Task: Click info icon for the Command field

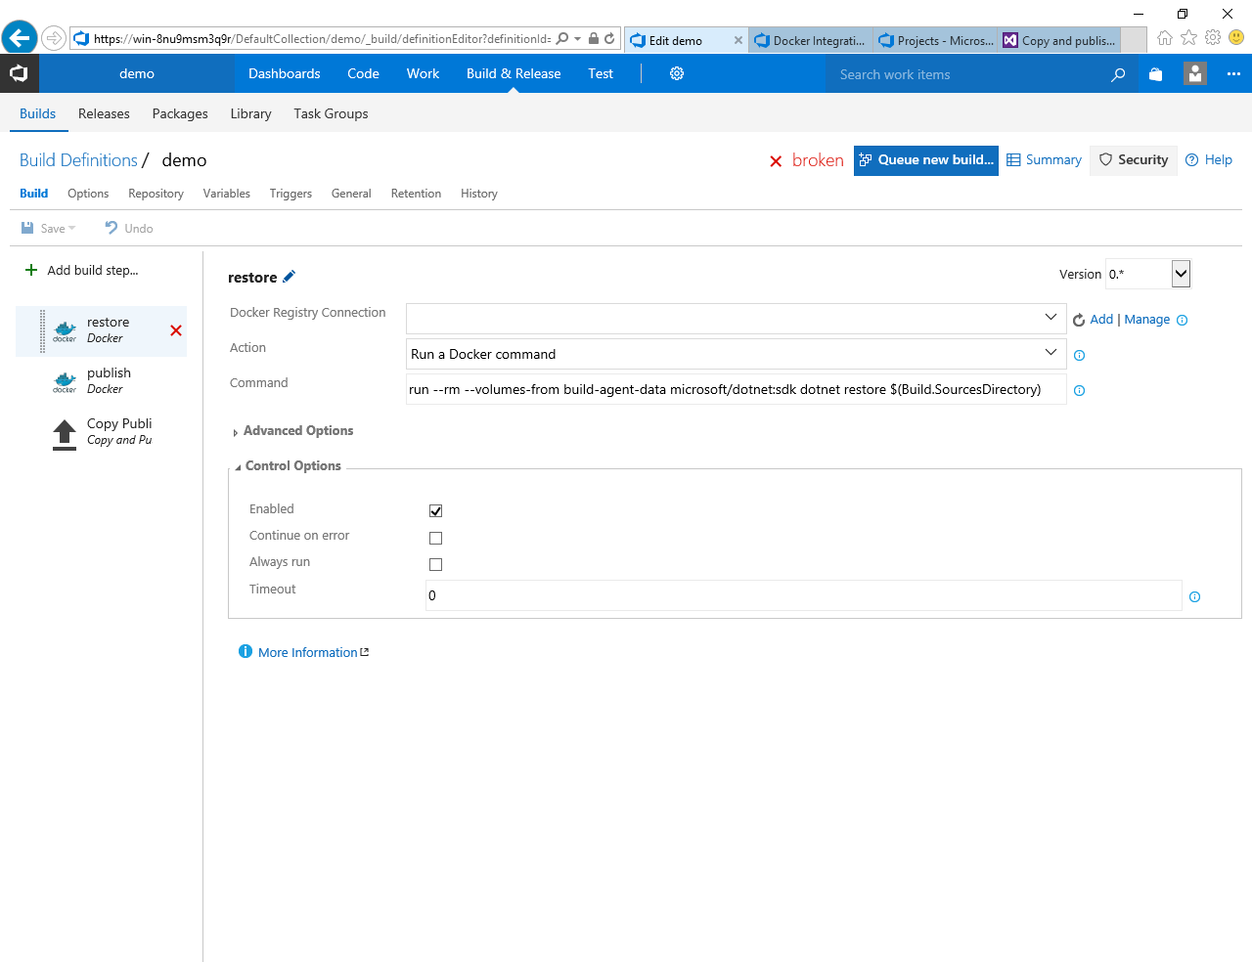Action: pyautogui.click(x=1079, y=391)
